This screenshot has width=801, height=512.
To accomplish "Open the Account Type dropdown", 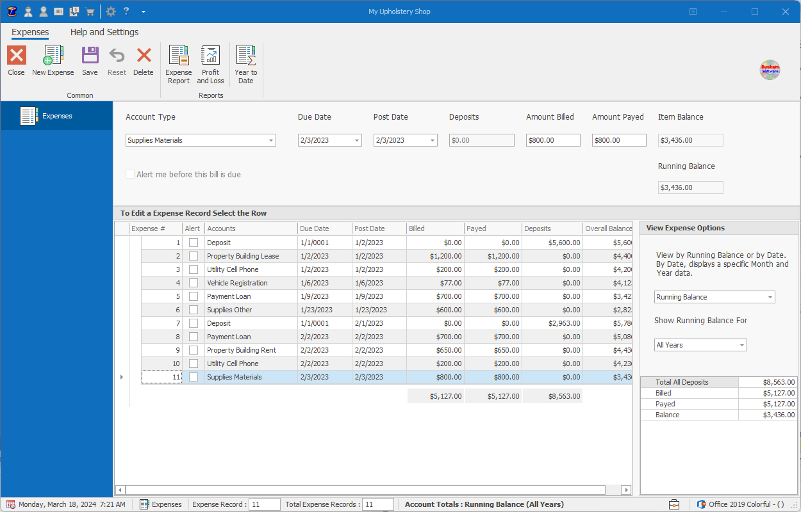I will (x=270, y=140).
